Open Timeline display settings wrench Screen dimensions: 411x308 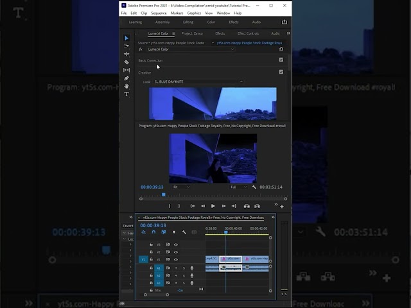[x=184, y=232]
